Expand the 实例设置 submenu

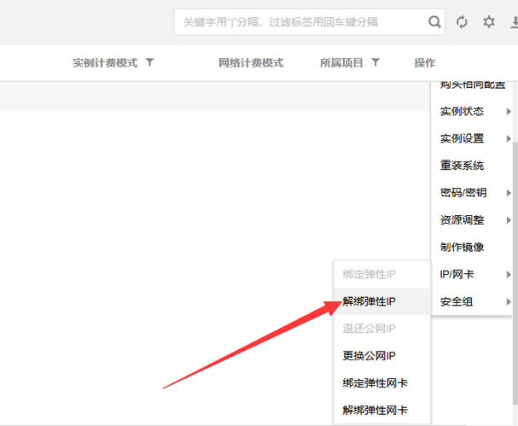[472, 138]
